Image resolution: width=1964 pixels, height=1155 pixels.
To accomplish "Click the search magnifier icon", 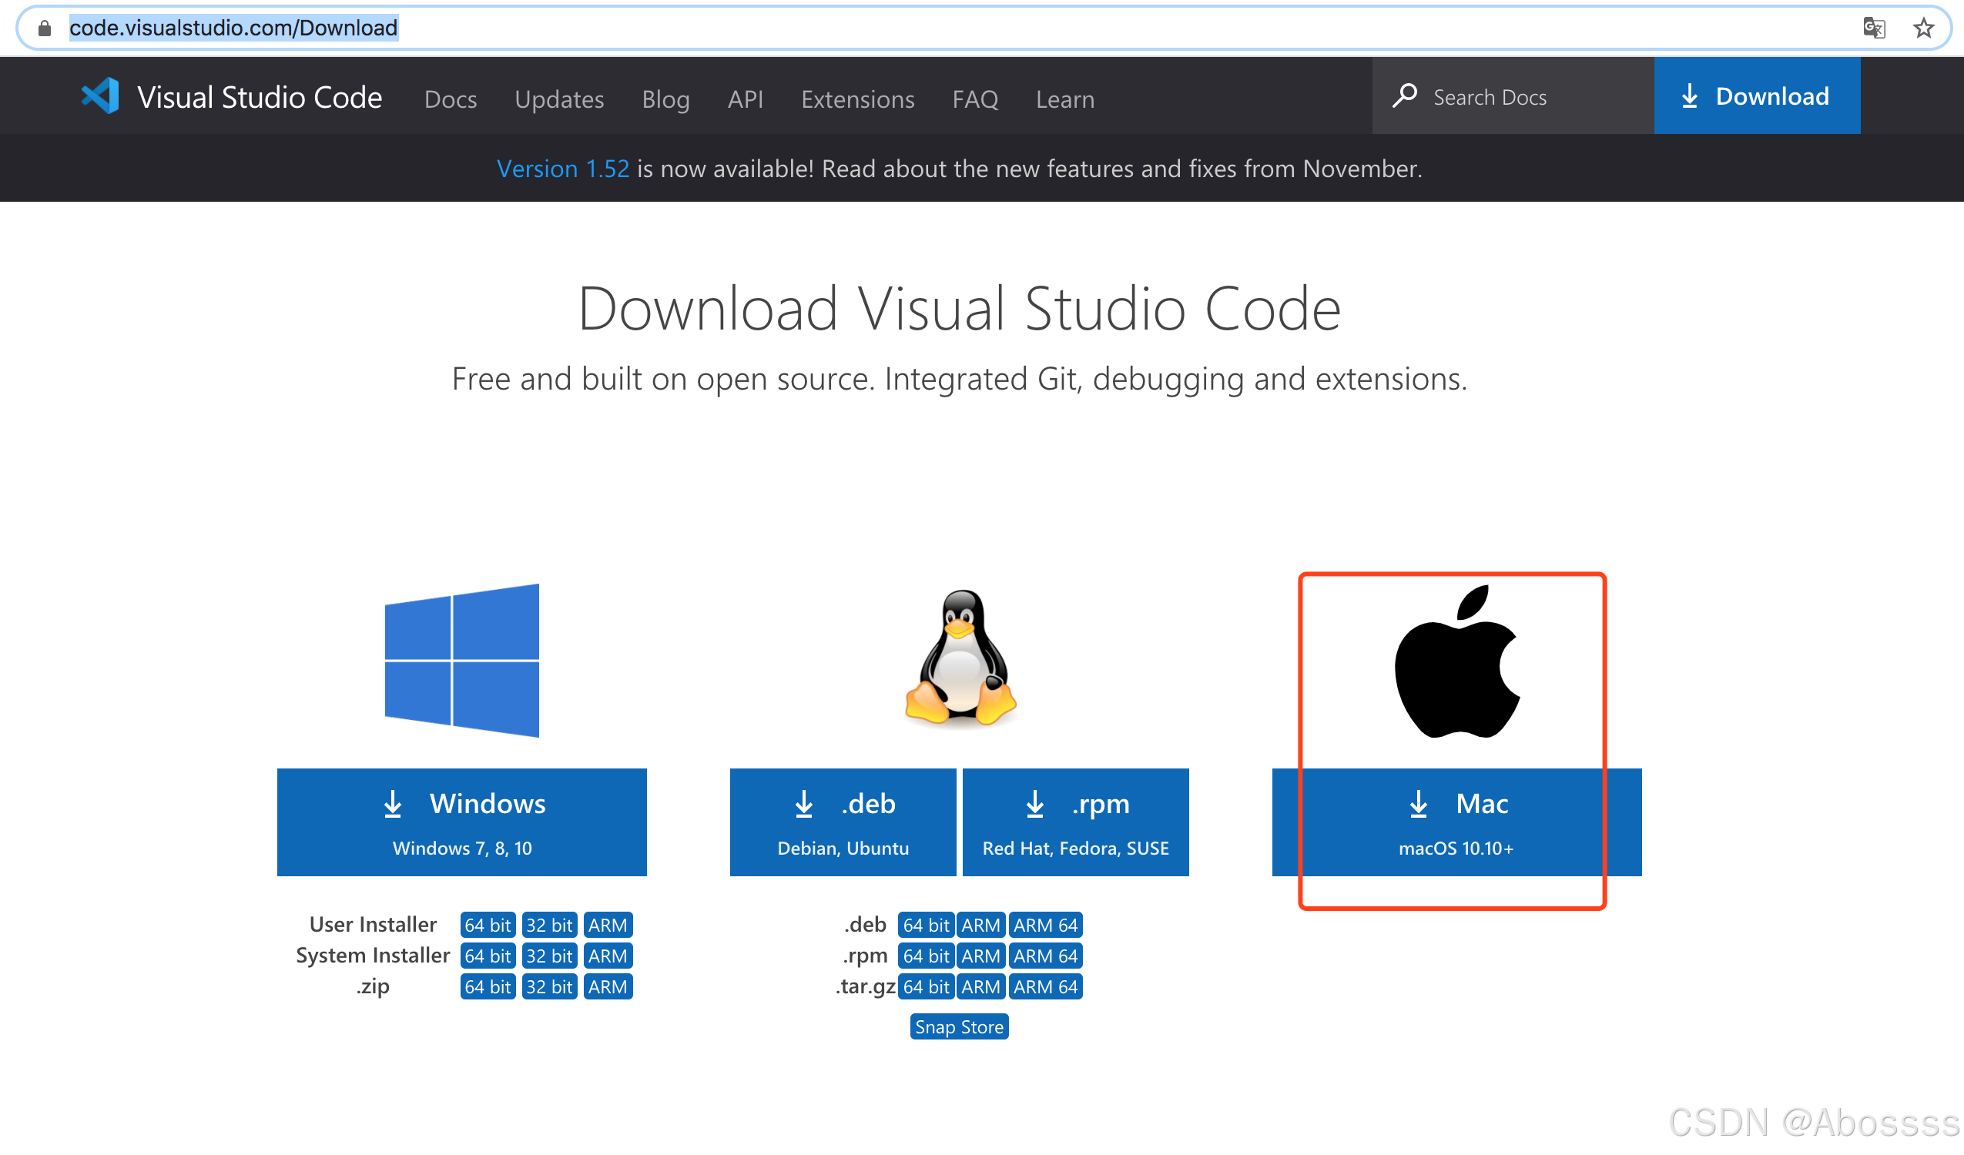I will coord(1404,95).
